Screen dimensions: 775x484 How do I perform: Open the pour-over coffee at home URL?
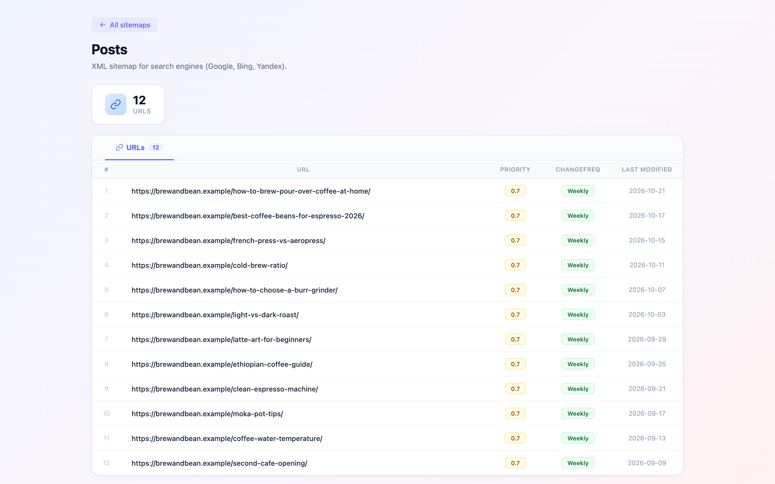251,191
